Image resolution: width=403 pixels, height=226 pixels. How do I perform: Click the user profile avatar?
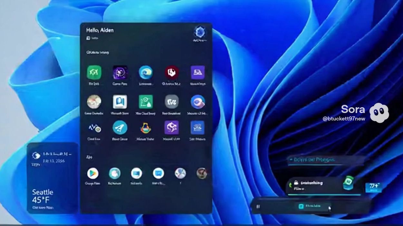[200, 32]
